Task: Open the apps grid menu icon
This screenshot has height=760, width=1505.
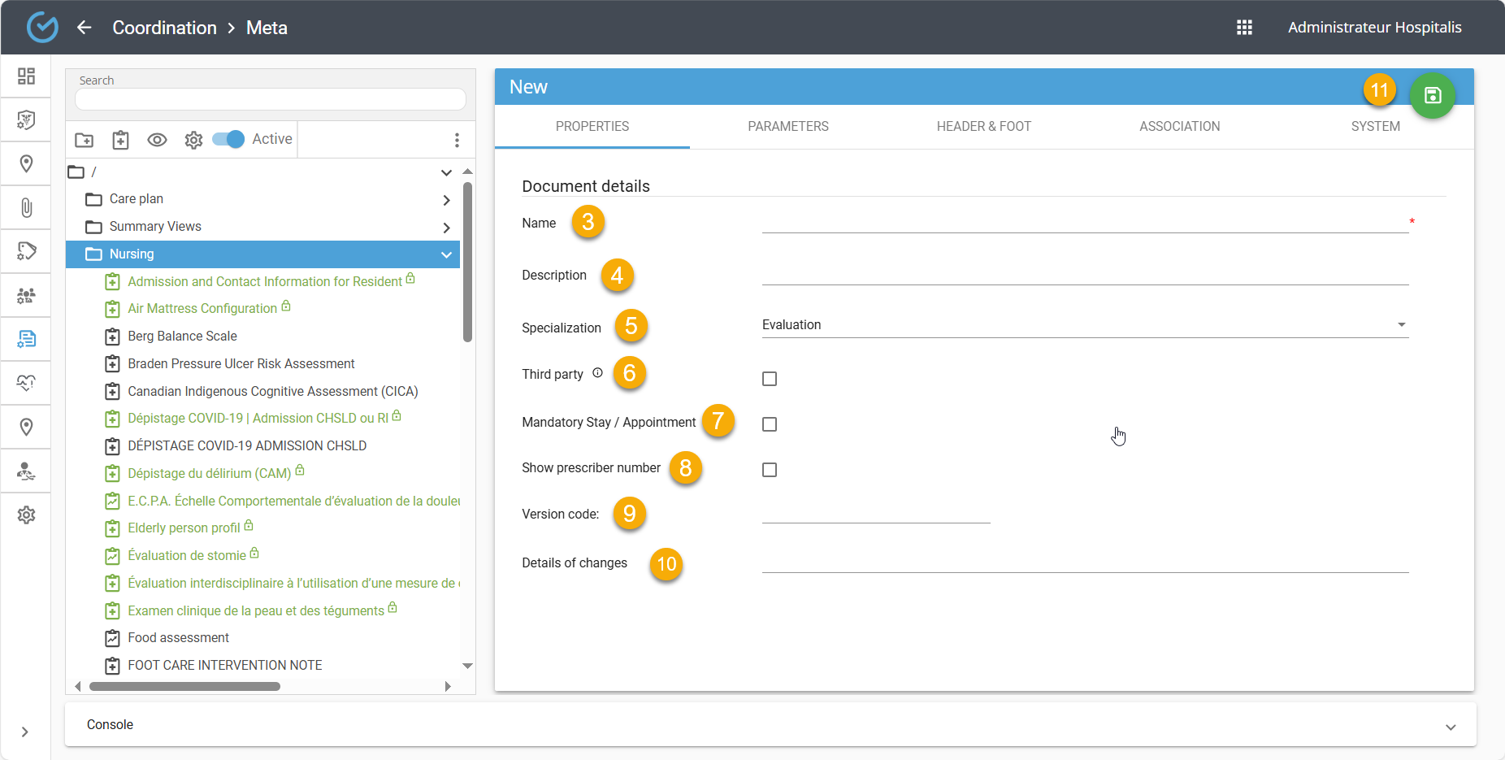Action: tap(1244, 28)
